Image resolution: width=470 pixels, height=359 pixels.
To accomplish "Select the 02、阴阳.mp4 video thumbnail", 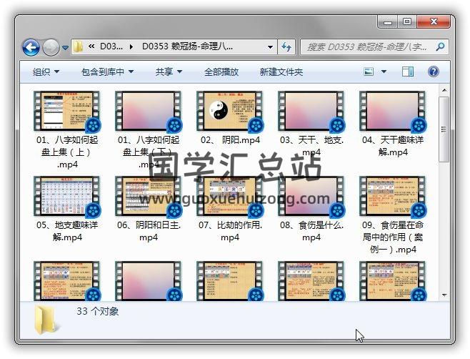I will coord(229,112).
